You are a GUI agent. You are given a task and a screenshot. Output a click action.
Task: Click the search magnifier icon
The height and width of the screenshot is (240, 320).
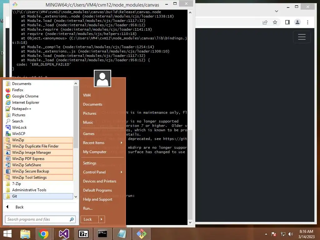(x=72, y=219)
